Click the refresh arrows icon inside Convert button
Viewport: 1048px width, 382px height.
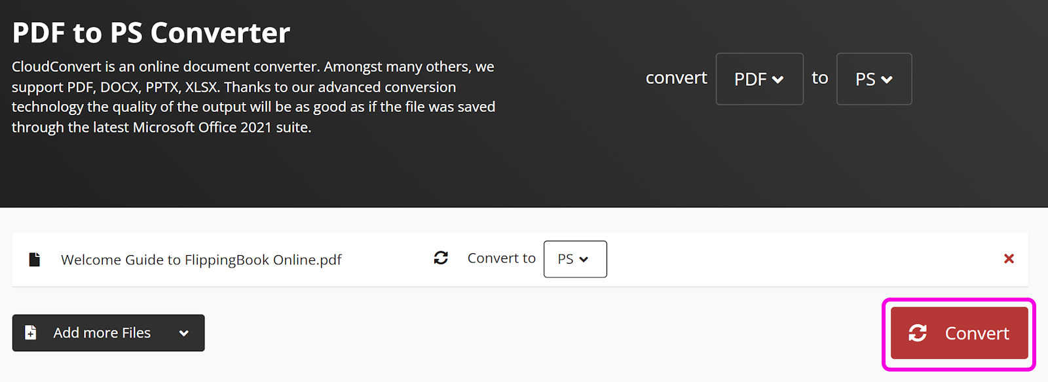(x=918, y=334)
